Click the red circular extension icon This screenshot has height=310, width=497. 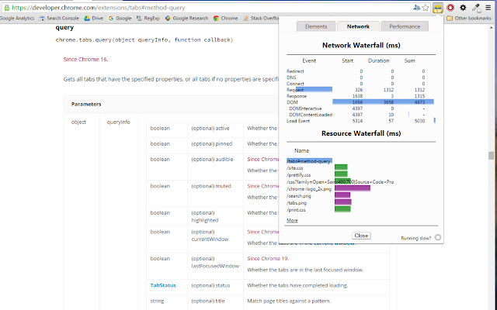coord(450,7)
